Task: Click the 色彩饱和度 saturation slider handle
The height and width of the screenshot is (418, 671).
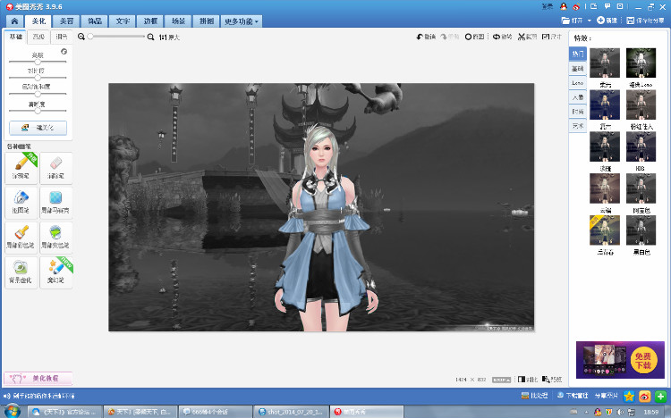Action: pyautogui.click(x=38, y=94)
